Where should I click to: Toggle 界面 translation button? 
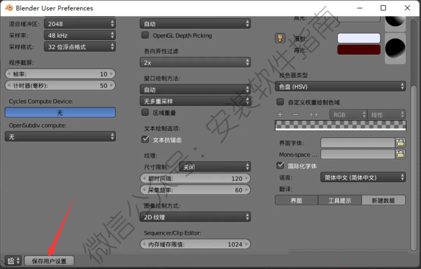click(x=296, y=200)
